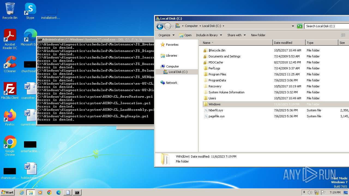Select the $Recycle.Bin folder
The width and height of the screenshot is (349, 196).
pos(214,50)
